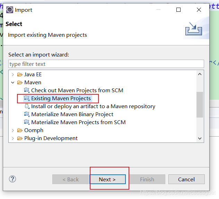Image resolution: width=219 pixels, height=199 pixels.
Task: Click Materialize Maven Binary Project icon
Action: tap(27, 114)
